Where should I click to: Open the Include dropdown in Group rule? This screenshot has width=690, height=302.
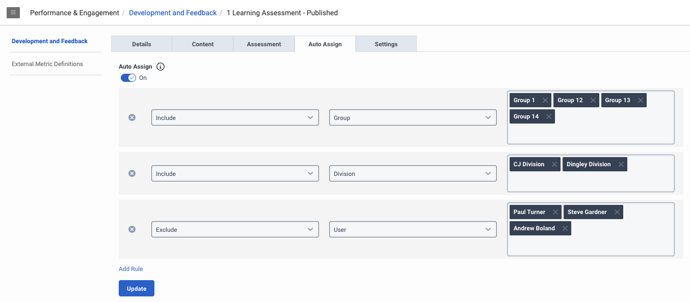tap(235, 117)
